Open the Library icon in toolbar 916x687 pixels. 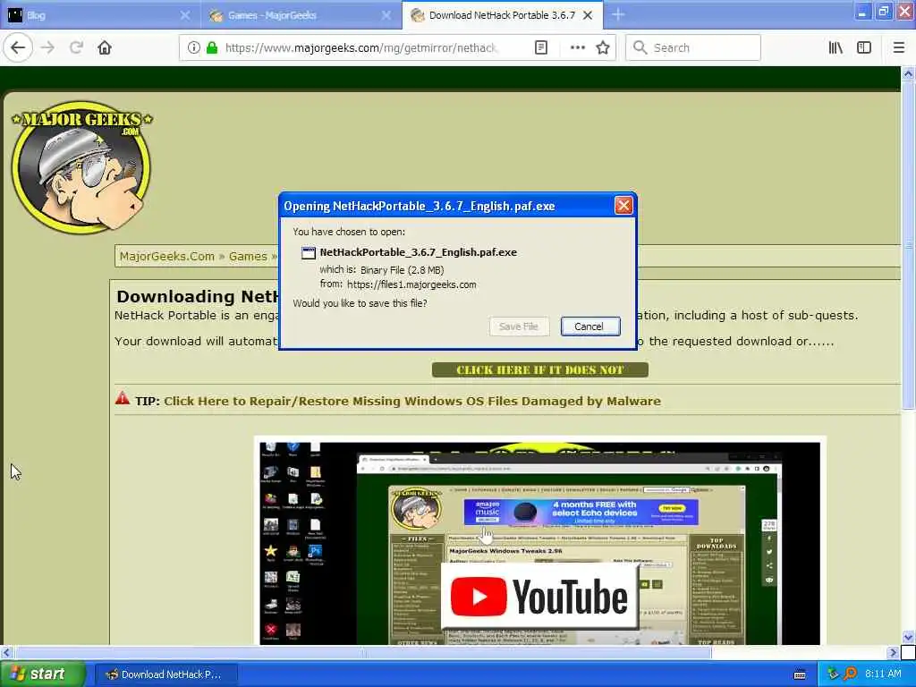point(835,48)
